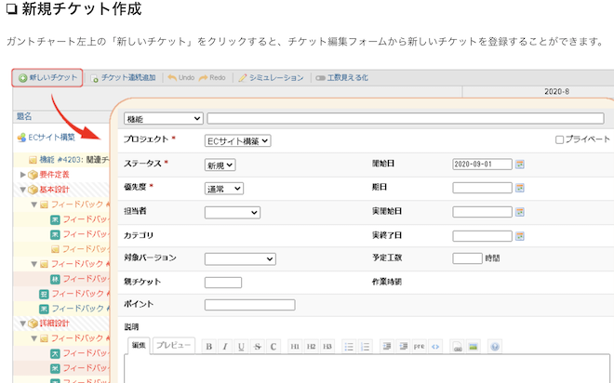
Task: Click the 親チケット input field
Action: point(223,283)
